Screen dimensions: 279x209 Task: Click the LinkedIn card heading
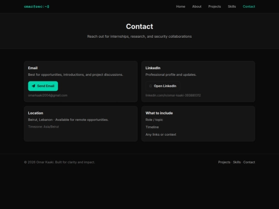click(x=153, y=68)
